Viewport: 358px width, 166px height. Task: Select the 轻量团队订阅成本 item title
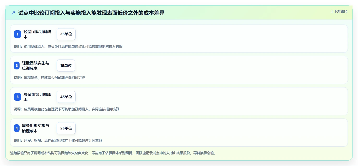[37, 34]
